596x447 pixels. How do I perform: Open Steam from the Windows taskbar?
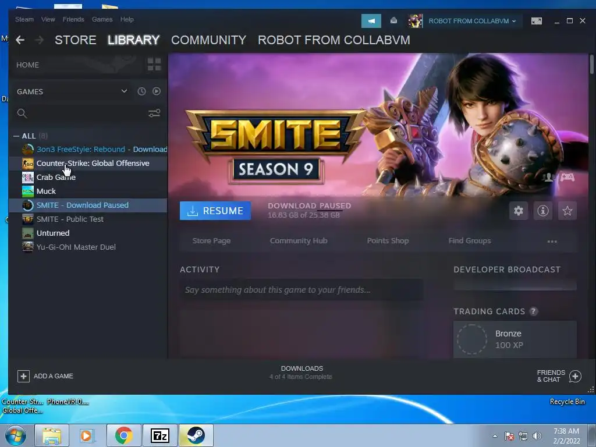tap(196, 435)
